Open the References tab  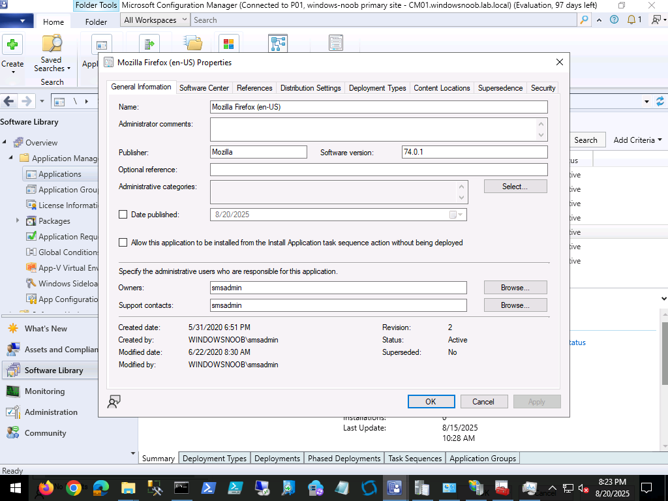coord(254,88)
